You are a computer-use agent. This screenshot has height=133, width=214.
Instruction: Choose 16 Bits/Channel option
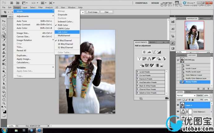click(65, 44)
